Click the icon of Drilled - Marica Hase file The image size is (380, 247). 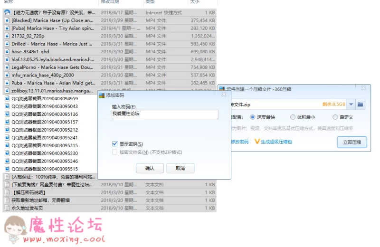coord(7,44)
